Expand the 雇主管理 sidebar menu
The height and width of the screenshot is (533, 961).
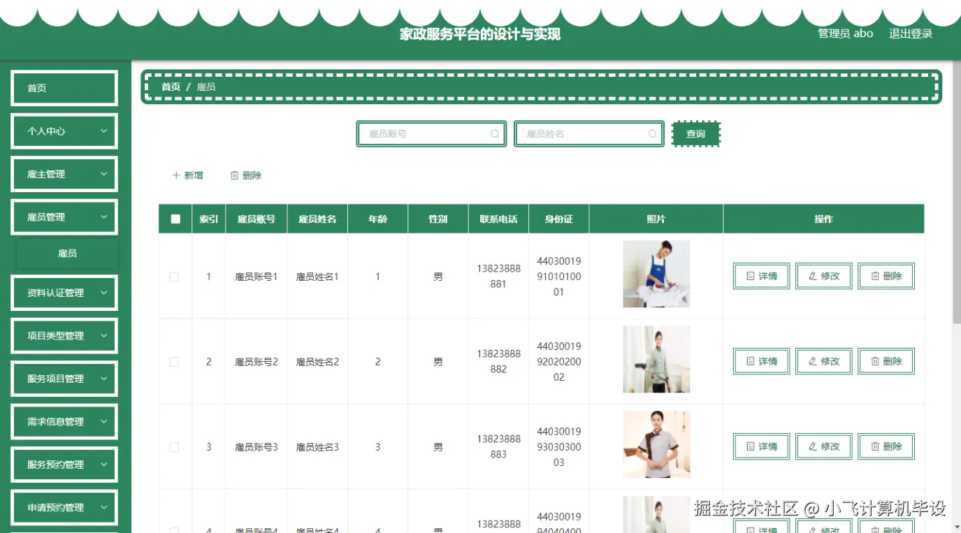pos(64,174)
